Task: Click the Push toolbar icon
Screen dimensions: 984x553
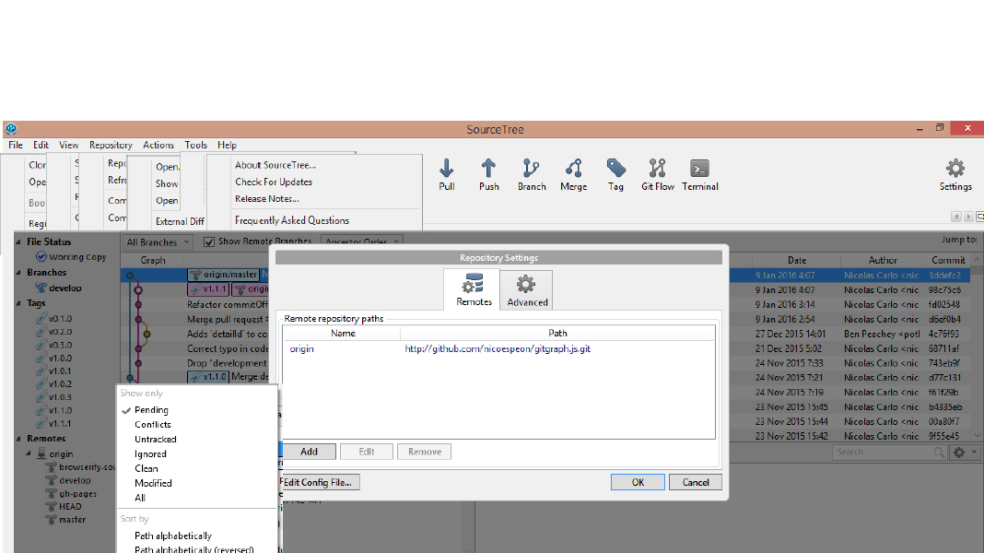Action: [x=488, y=173]
